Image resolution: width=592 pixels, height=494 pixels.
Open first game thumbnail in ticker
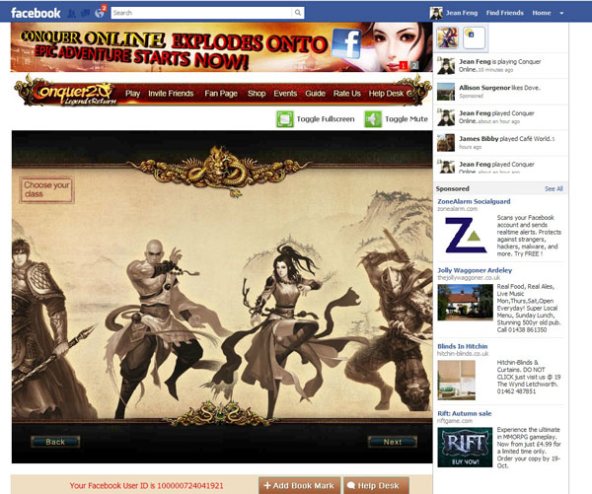[447, 37]
